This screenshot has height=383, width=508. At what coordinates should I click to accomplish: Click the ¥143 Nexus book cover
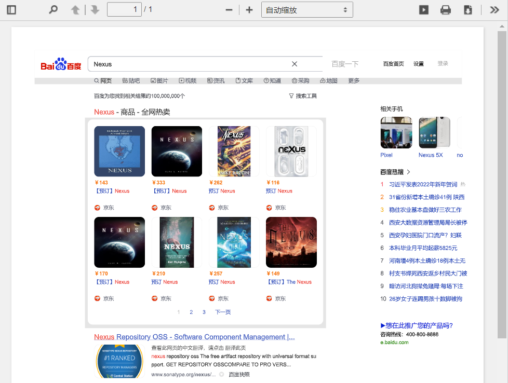(x=119, y=151)
